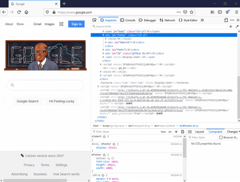The height and width of the screenshot is (182, 240).
Task: Toggle print media simulation icon
Action: [x=182, y=132]
